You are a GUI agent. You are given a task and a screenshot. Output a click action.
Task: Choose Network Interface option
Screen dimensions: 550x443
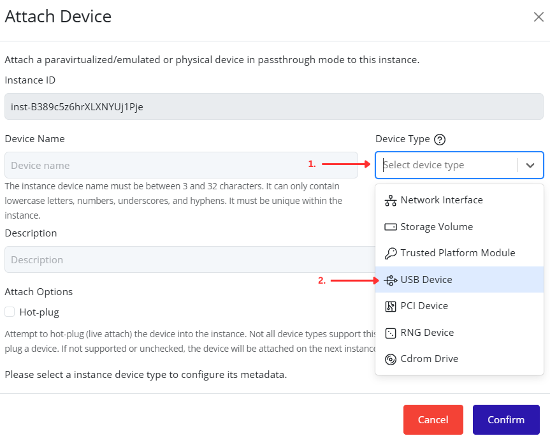(x=459, y=200)
